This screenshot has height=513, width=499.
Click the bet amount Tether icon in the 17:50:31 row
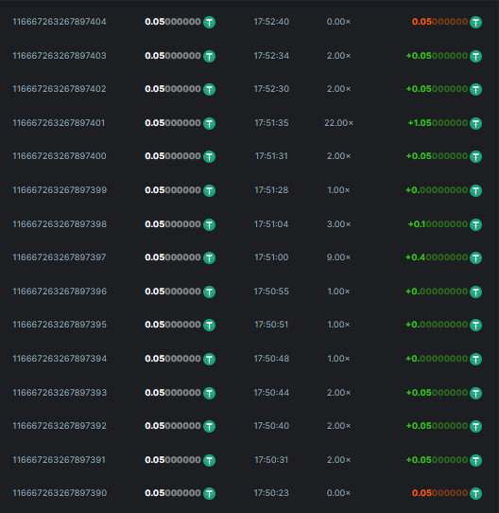coord(209,460)
